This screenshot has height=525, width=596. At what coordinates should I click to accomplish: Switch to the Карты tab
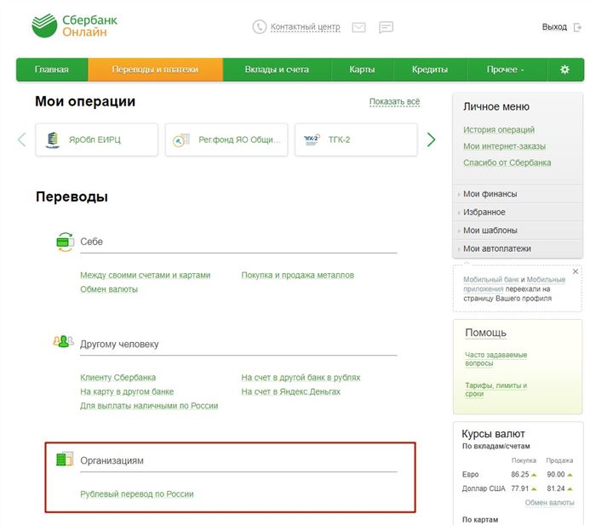click(x=362, y=70)
